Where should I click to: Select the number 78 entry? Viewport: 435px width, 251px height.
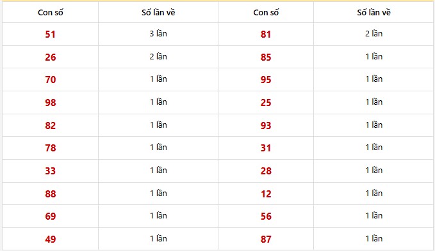(x=50, y=148)
